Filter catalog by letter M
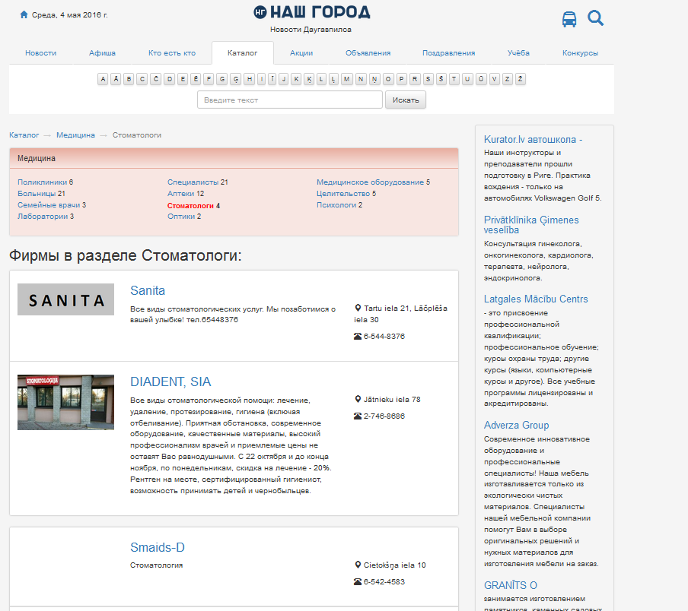The height and width of the screenshot is (611, 688). 347,78
